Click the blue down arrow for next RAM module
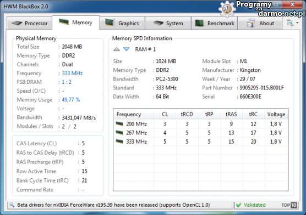The width and height of the screenshot is (306, 215). pyautogui.click(x=127, y=49)
